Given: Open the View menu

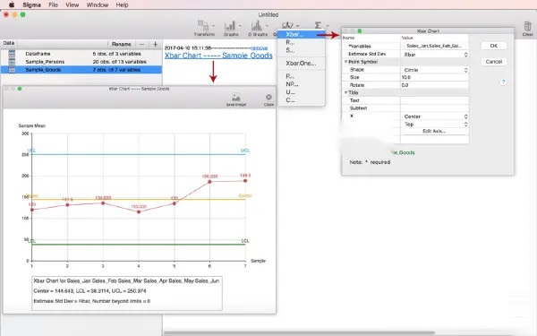Looking at the screenshot, I should pos(72,4).
